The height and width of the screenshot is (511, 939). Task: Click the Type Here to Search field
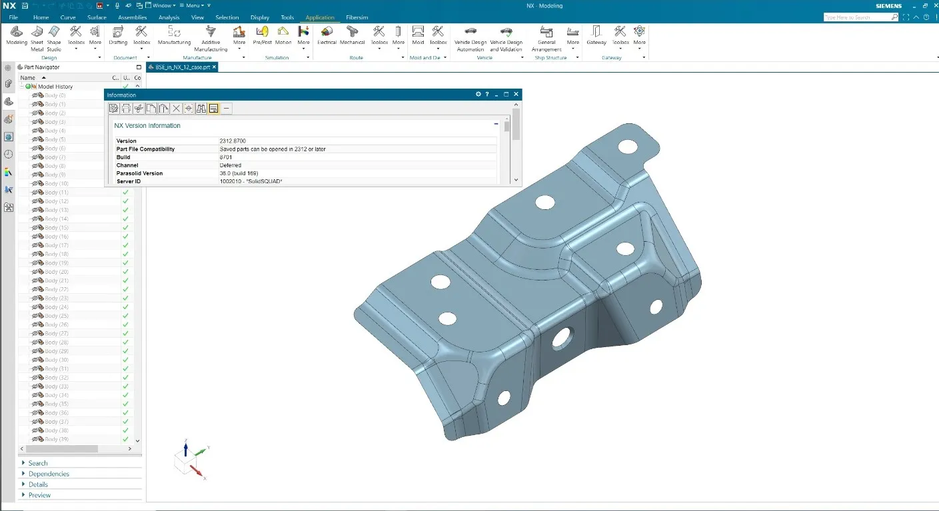coord(856,17)
